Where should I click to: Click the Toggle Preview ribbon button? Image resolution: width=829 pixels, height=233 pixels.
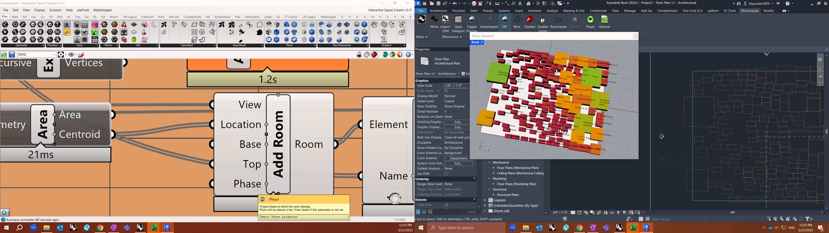(471, 24)
